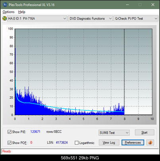Screen dimensions: 160x161
Task: Minimize the PlexTools window
Action: [x=127, y=5]
